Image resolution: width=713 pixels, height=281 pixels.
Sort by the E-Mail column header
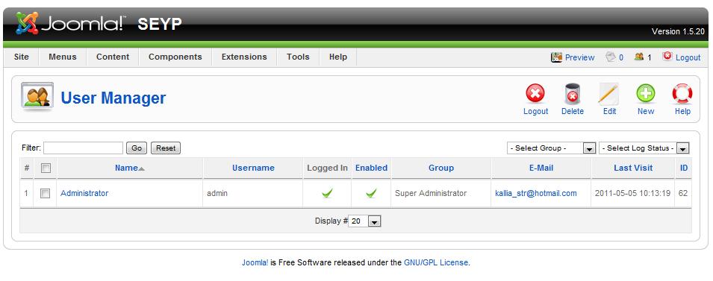pos(541,168)
